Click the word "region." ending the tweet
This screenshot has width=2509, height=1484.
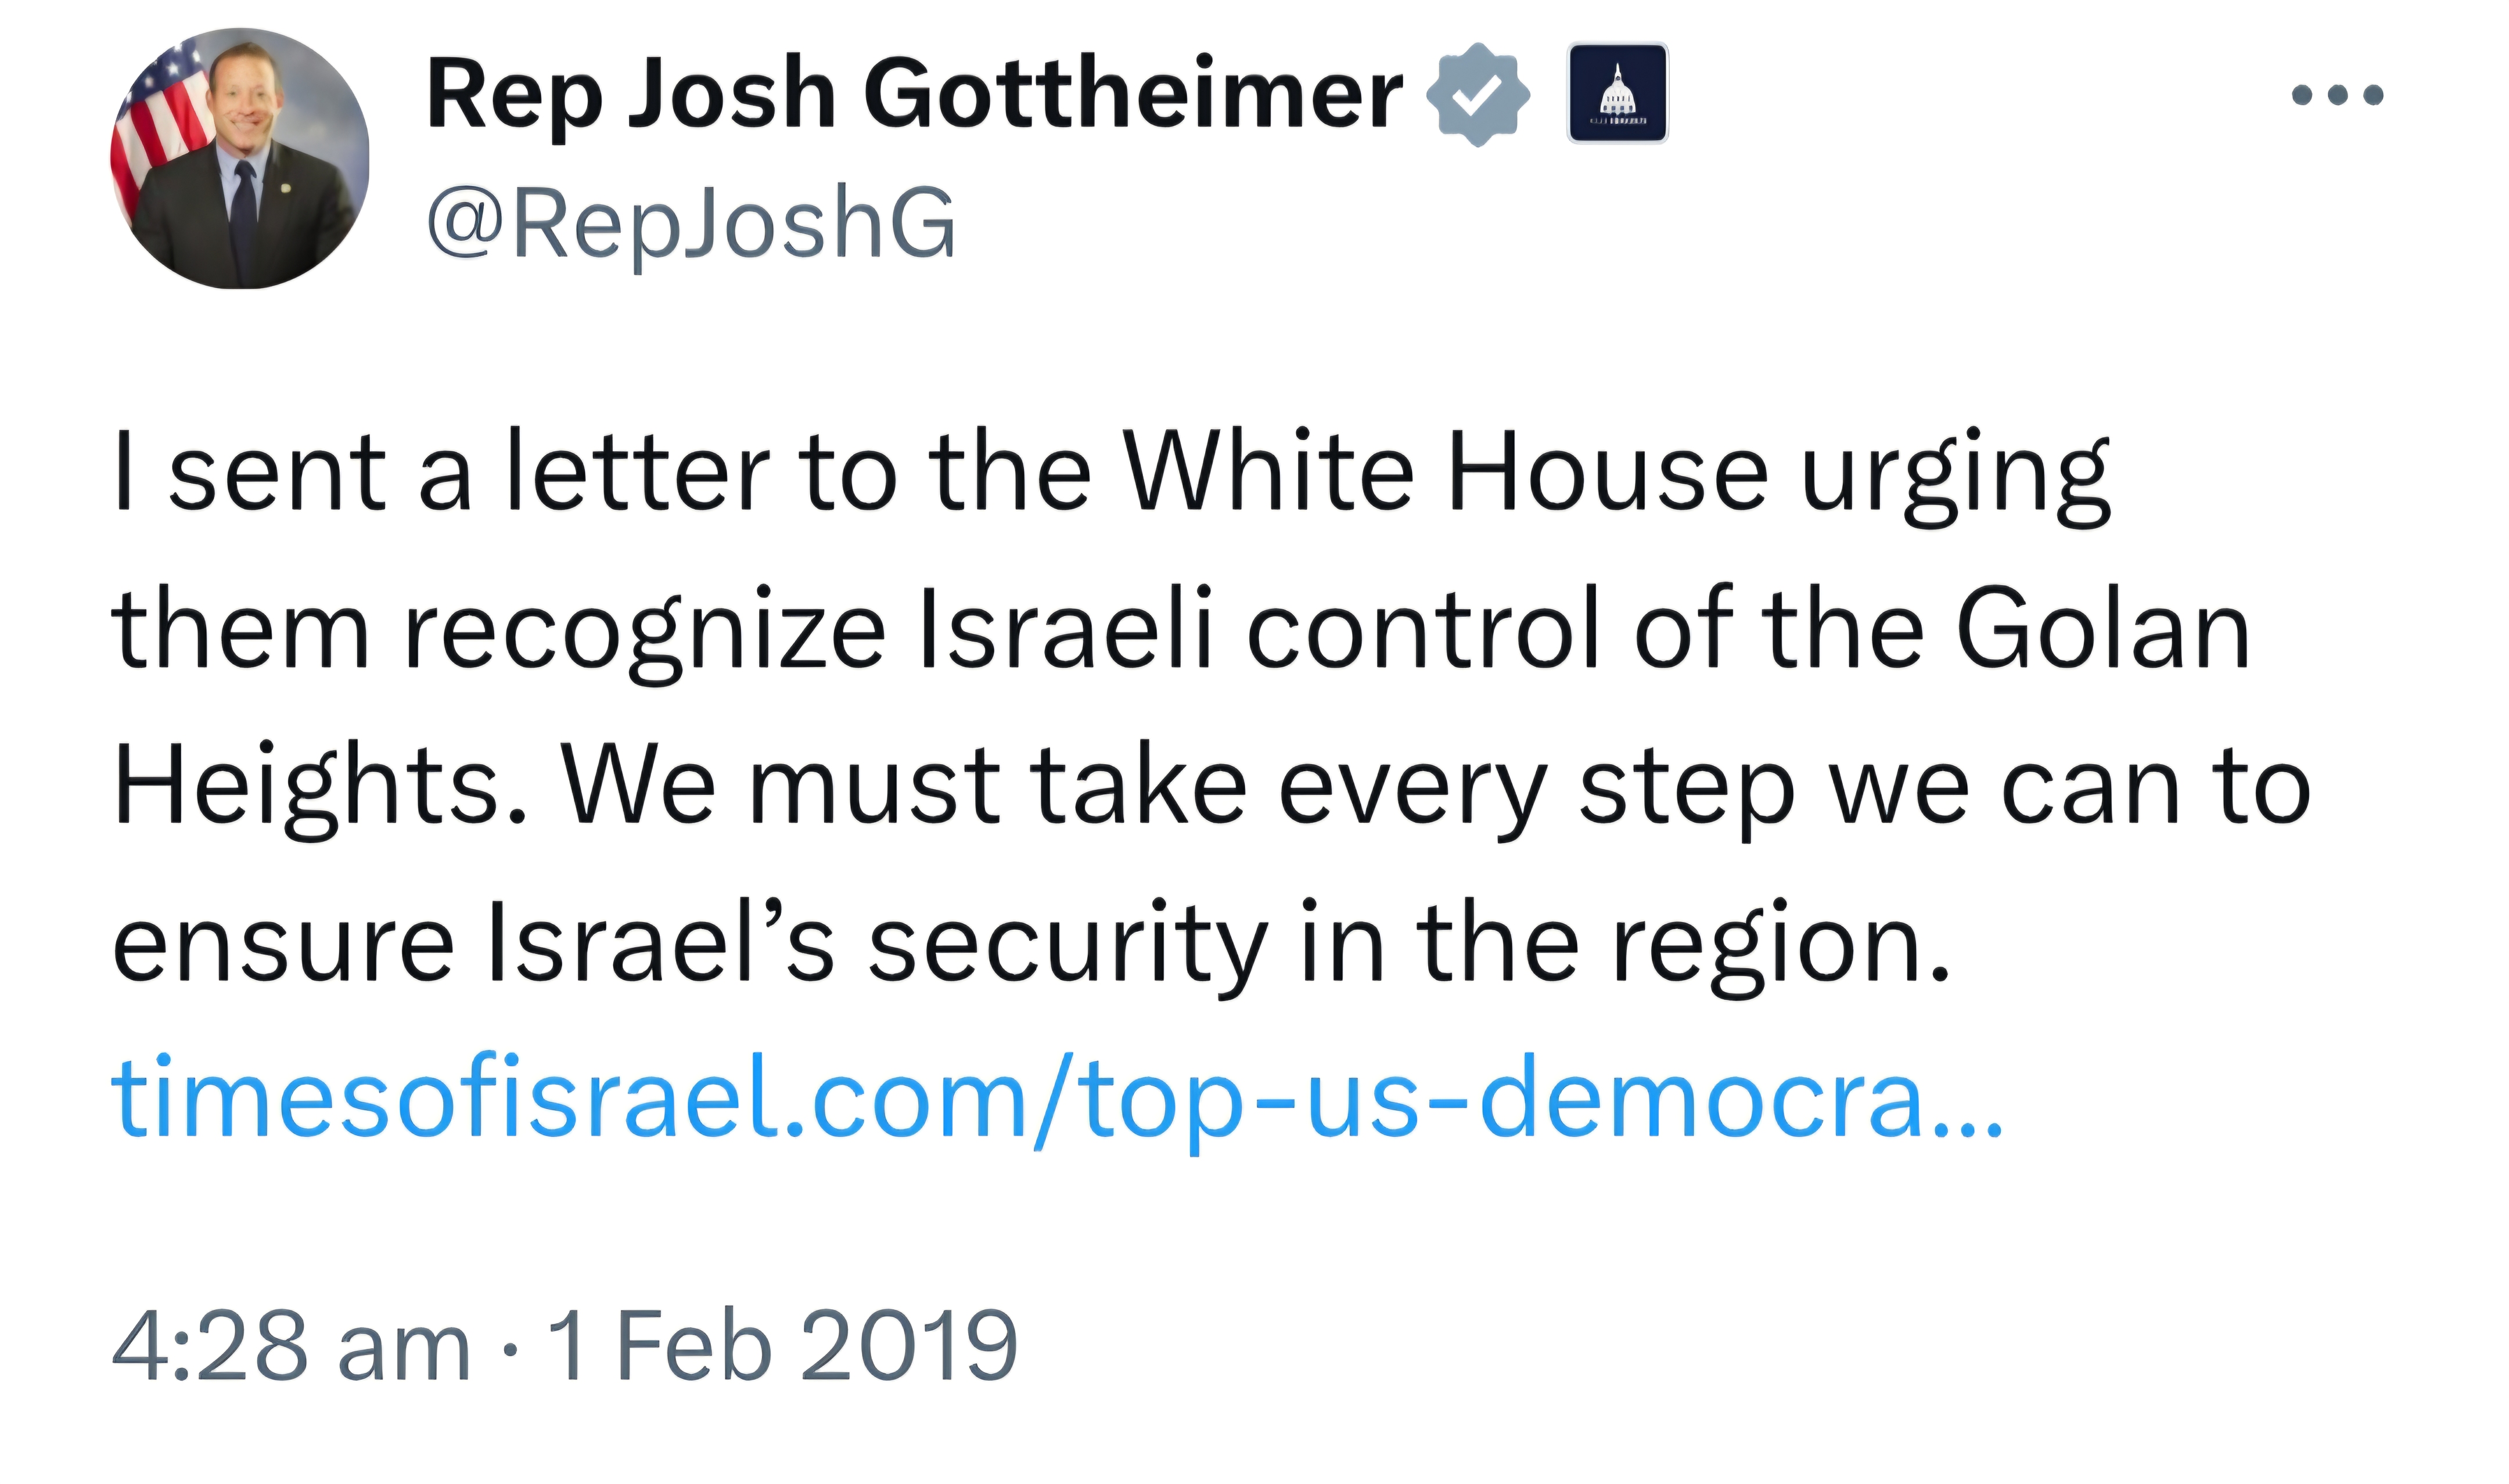(1781, 945)
